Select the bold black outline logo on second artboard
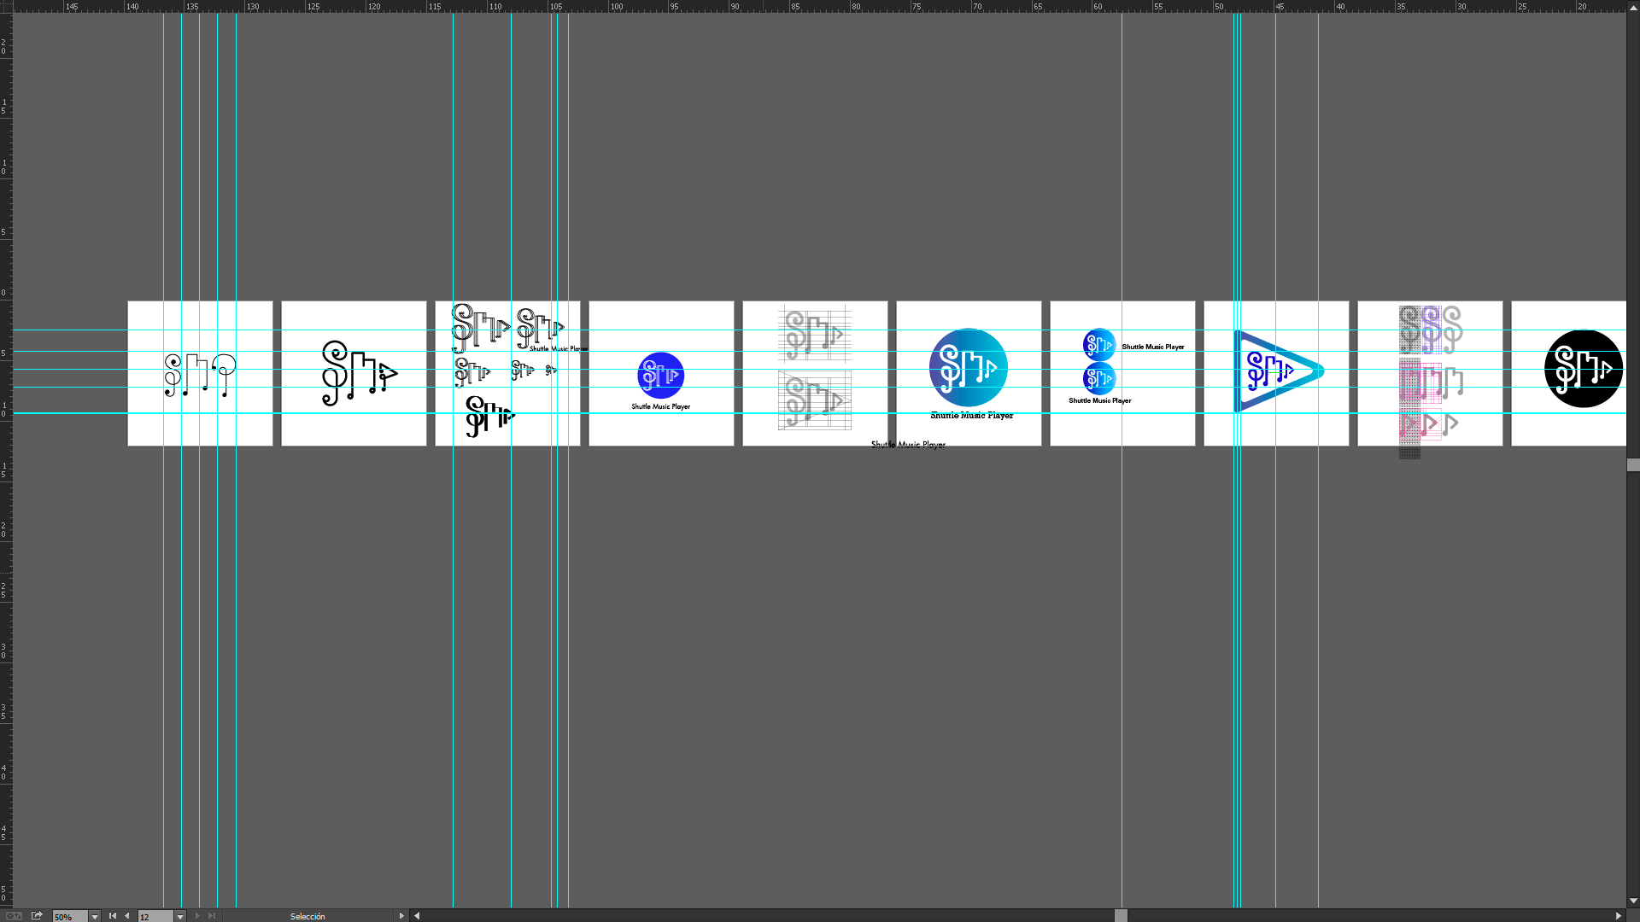 359,373
